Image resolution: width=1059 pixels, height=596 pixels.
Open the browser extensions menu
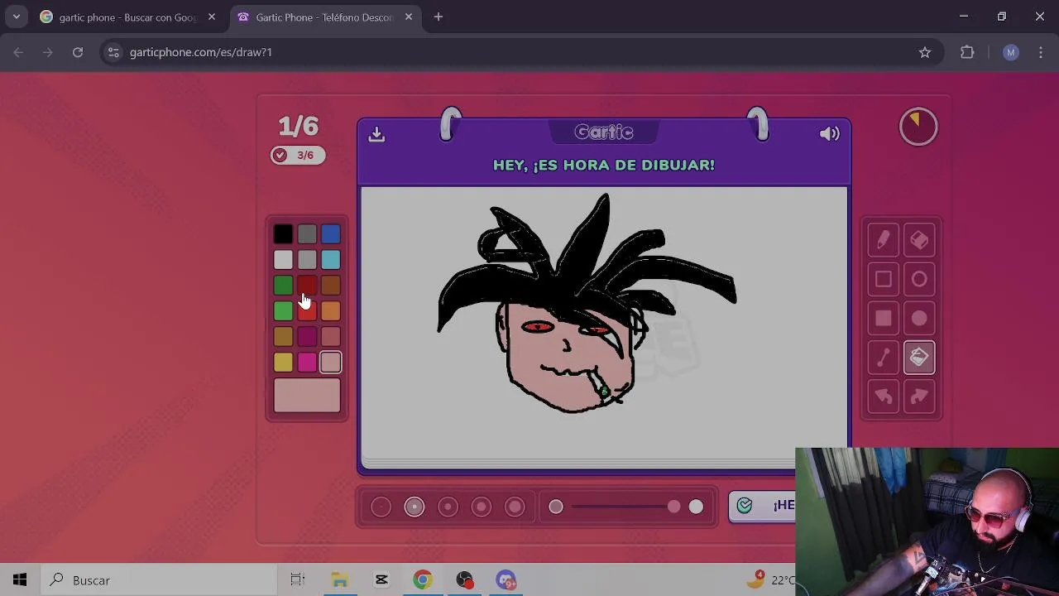[x=967, y=52]
